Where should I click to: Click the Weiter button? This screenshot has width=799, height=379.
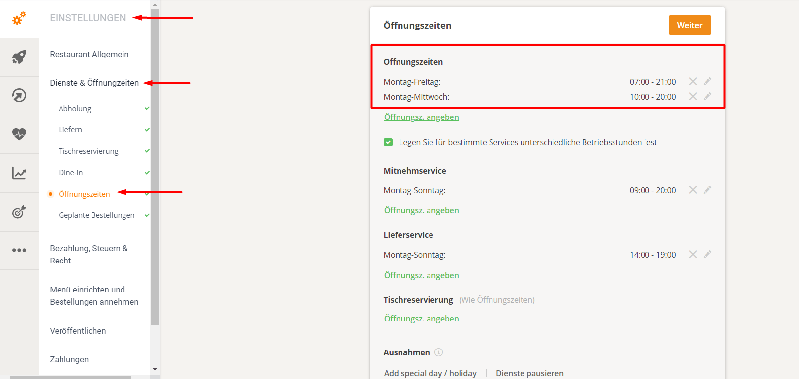[x=690, y=25]
